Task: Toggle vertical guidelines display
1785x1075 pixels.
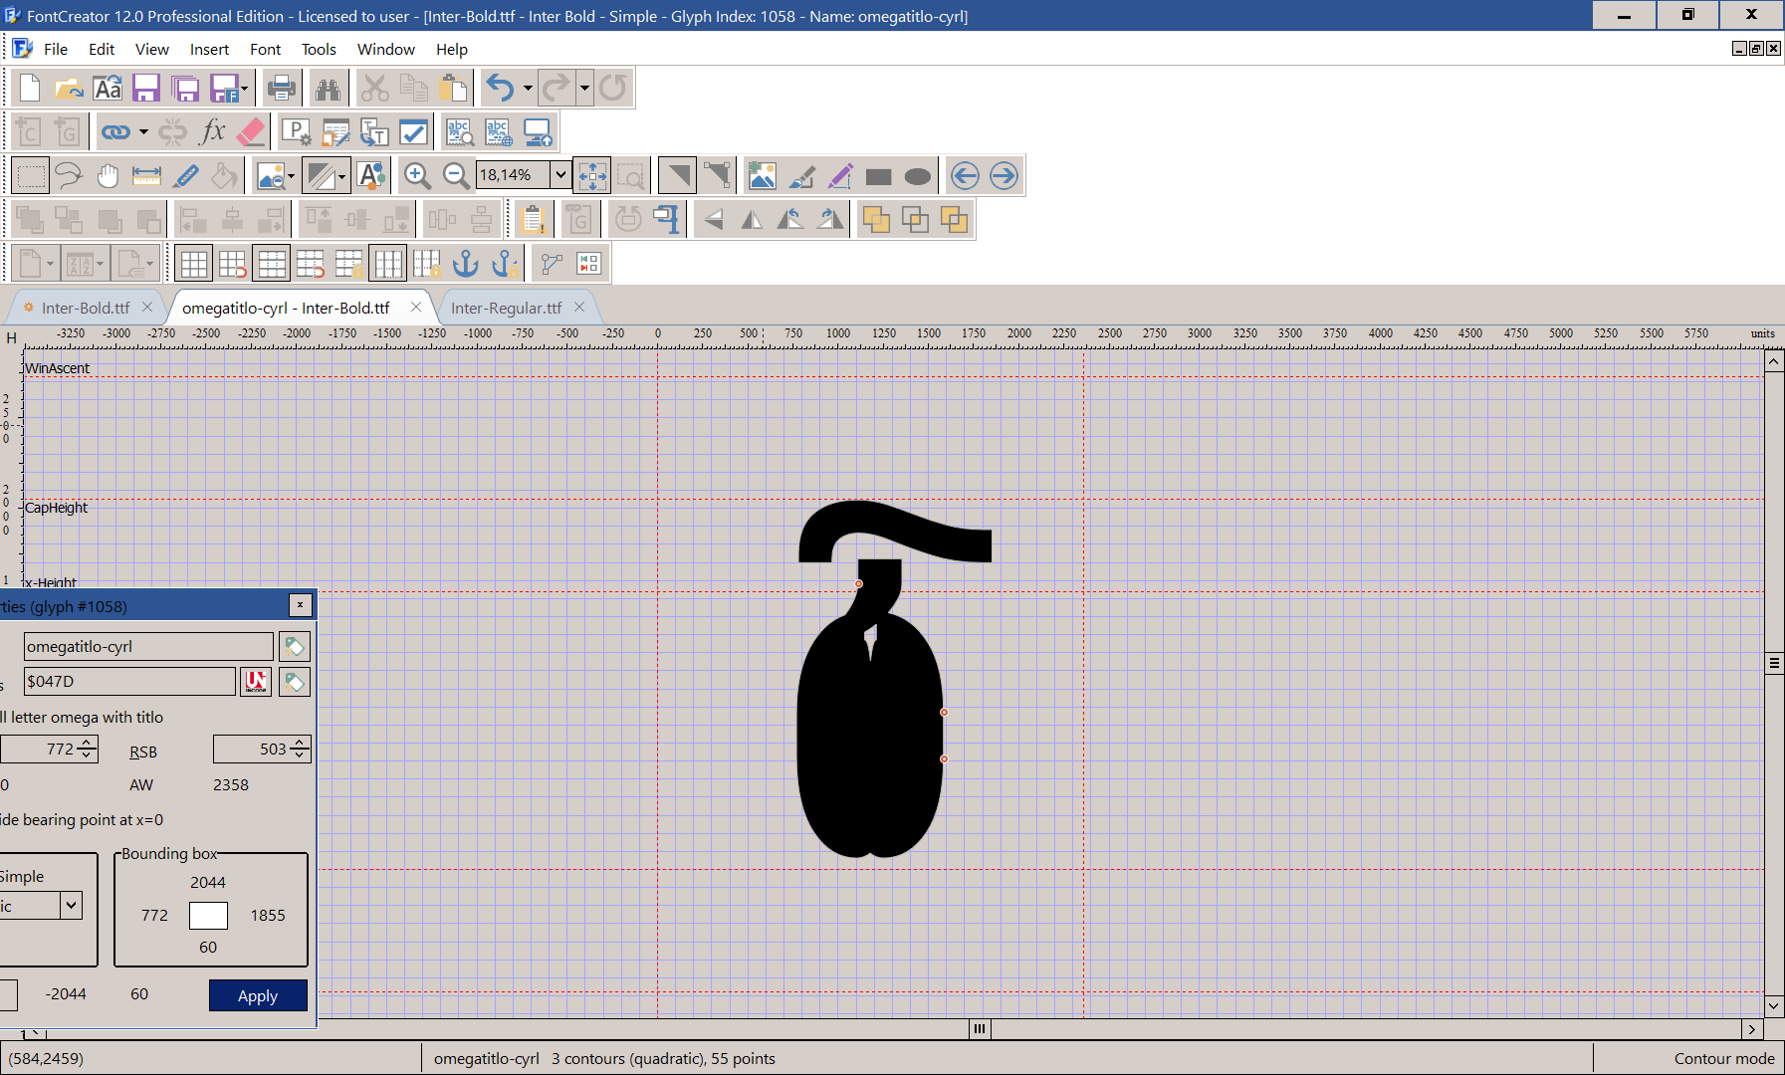Action: (x=388, y=264)
